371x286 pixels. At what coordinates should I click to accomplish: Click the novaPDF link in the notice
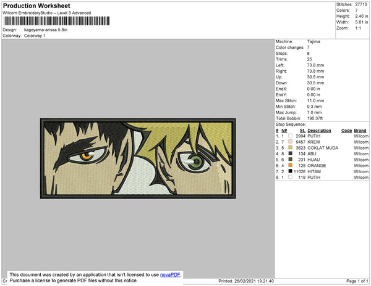click(x=170, y=275)
